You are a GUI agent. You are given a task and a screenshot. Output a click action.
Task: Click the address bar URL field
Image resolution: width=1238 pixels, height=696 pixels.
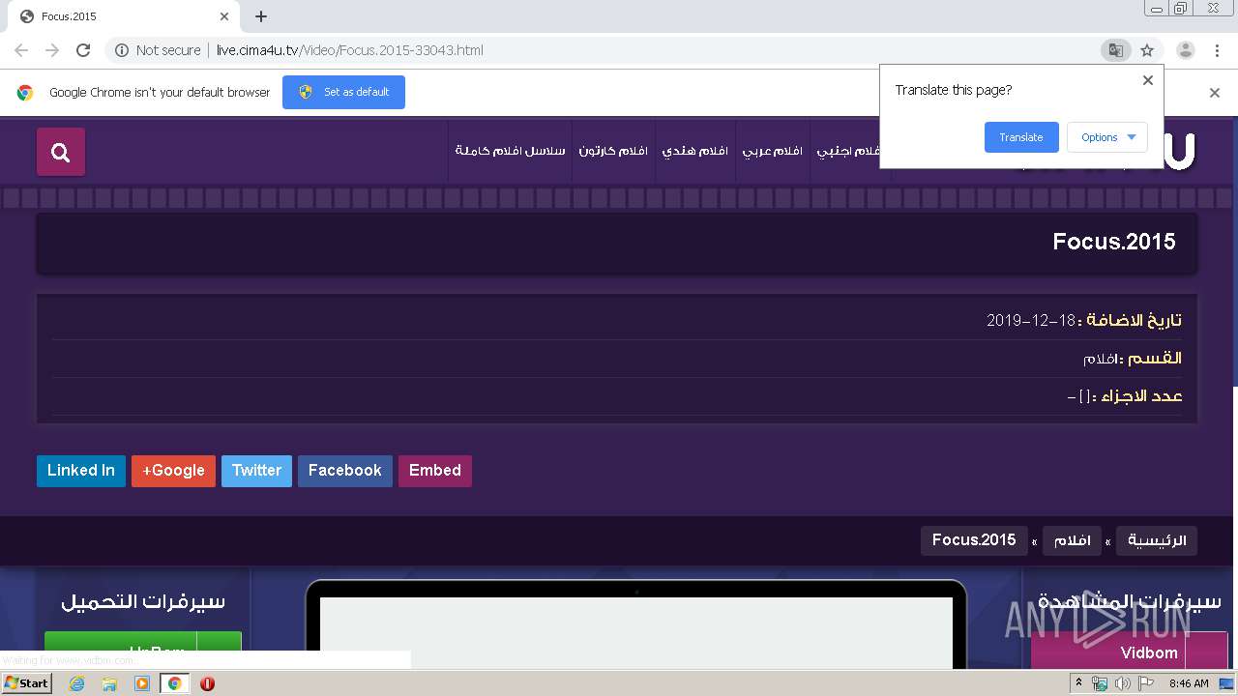tap(600, 50)
